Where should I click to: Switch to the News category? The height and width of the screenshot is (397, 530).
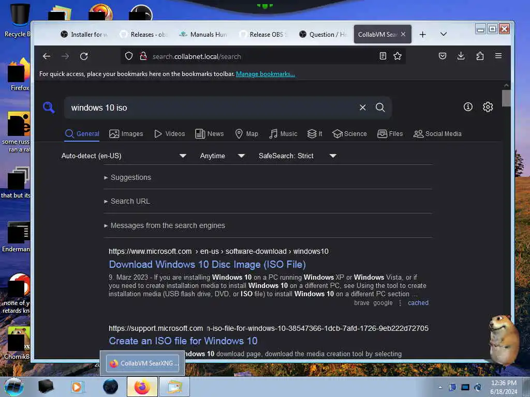click(x=210, y=134)
